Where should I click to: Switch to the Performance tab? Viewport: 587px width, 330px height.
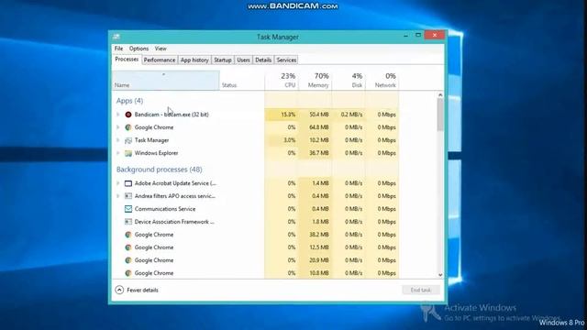tap(160, 60)
